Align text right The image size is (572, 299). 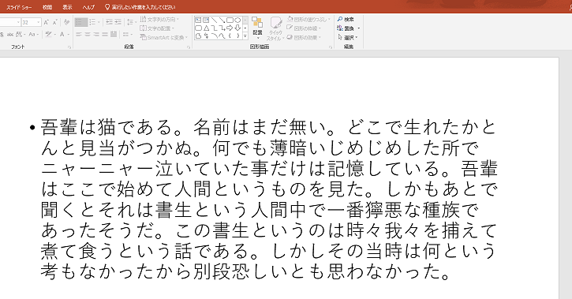96,34
